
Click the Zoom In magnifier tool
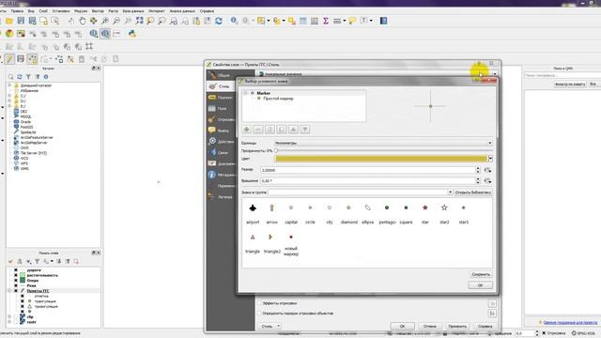[x=104, y=21]
